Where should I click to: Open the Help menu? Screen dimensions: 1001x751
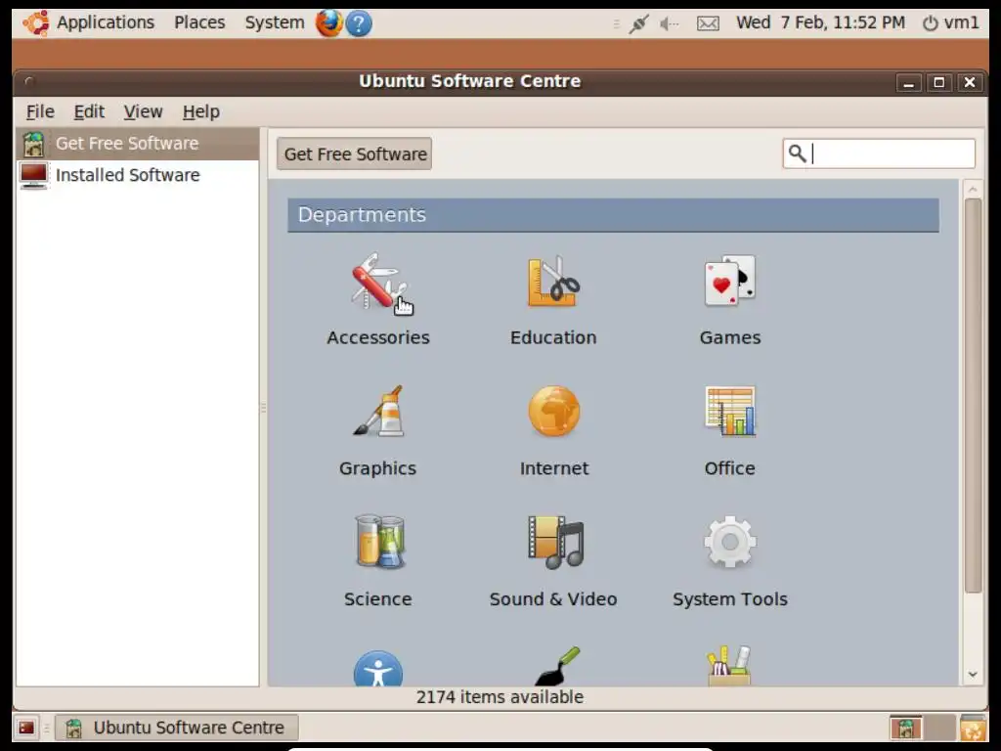(x=201, y=111)
